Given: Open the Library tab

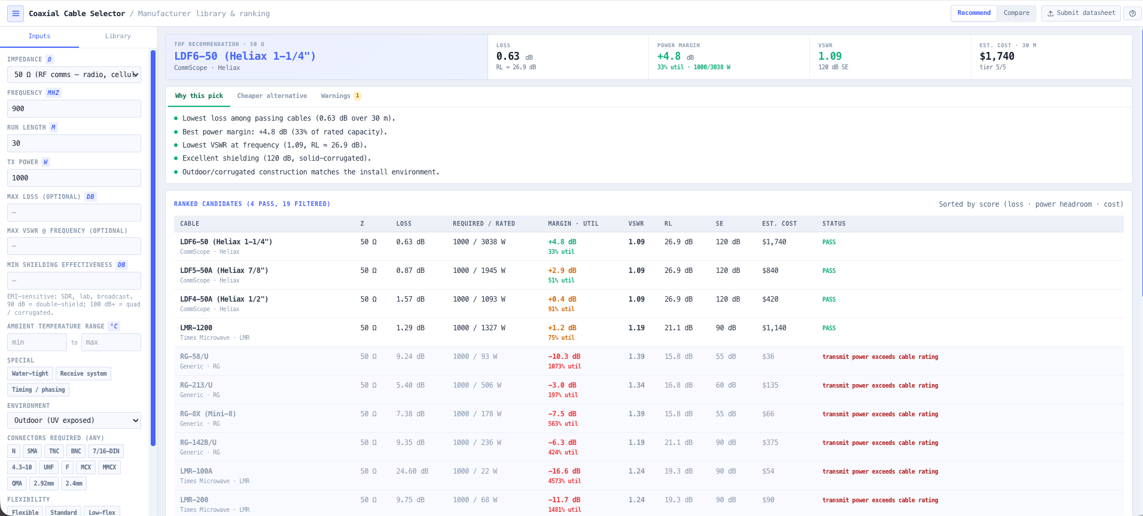Looking at the screenshot, I should coord(118,36).
